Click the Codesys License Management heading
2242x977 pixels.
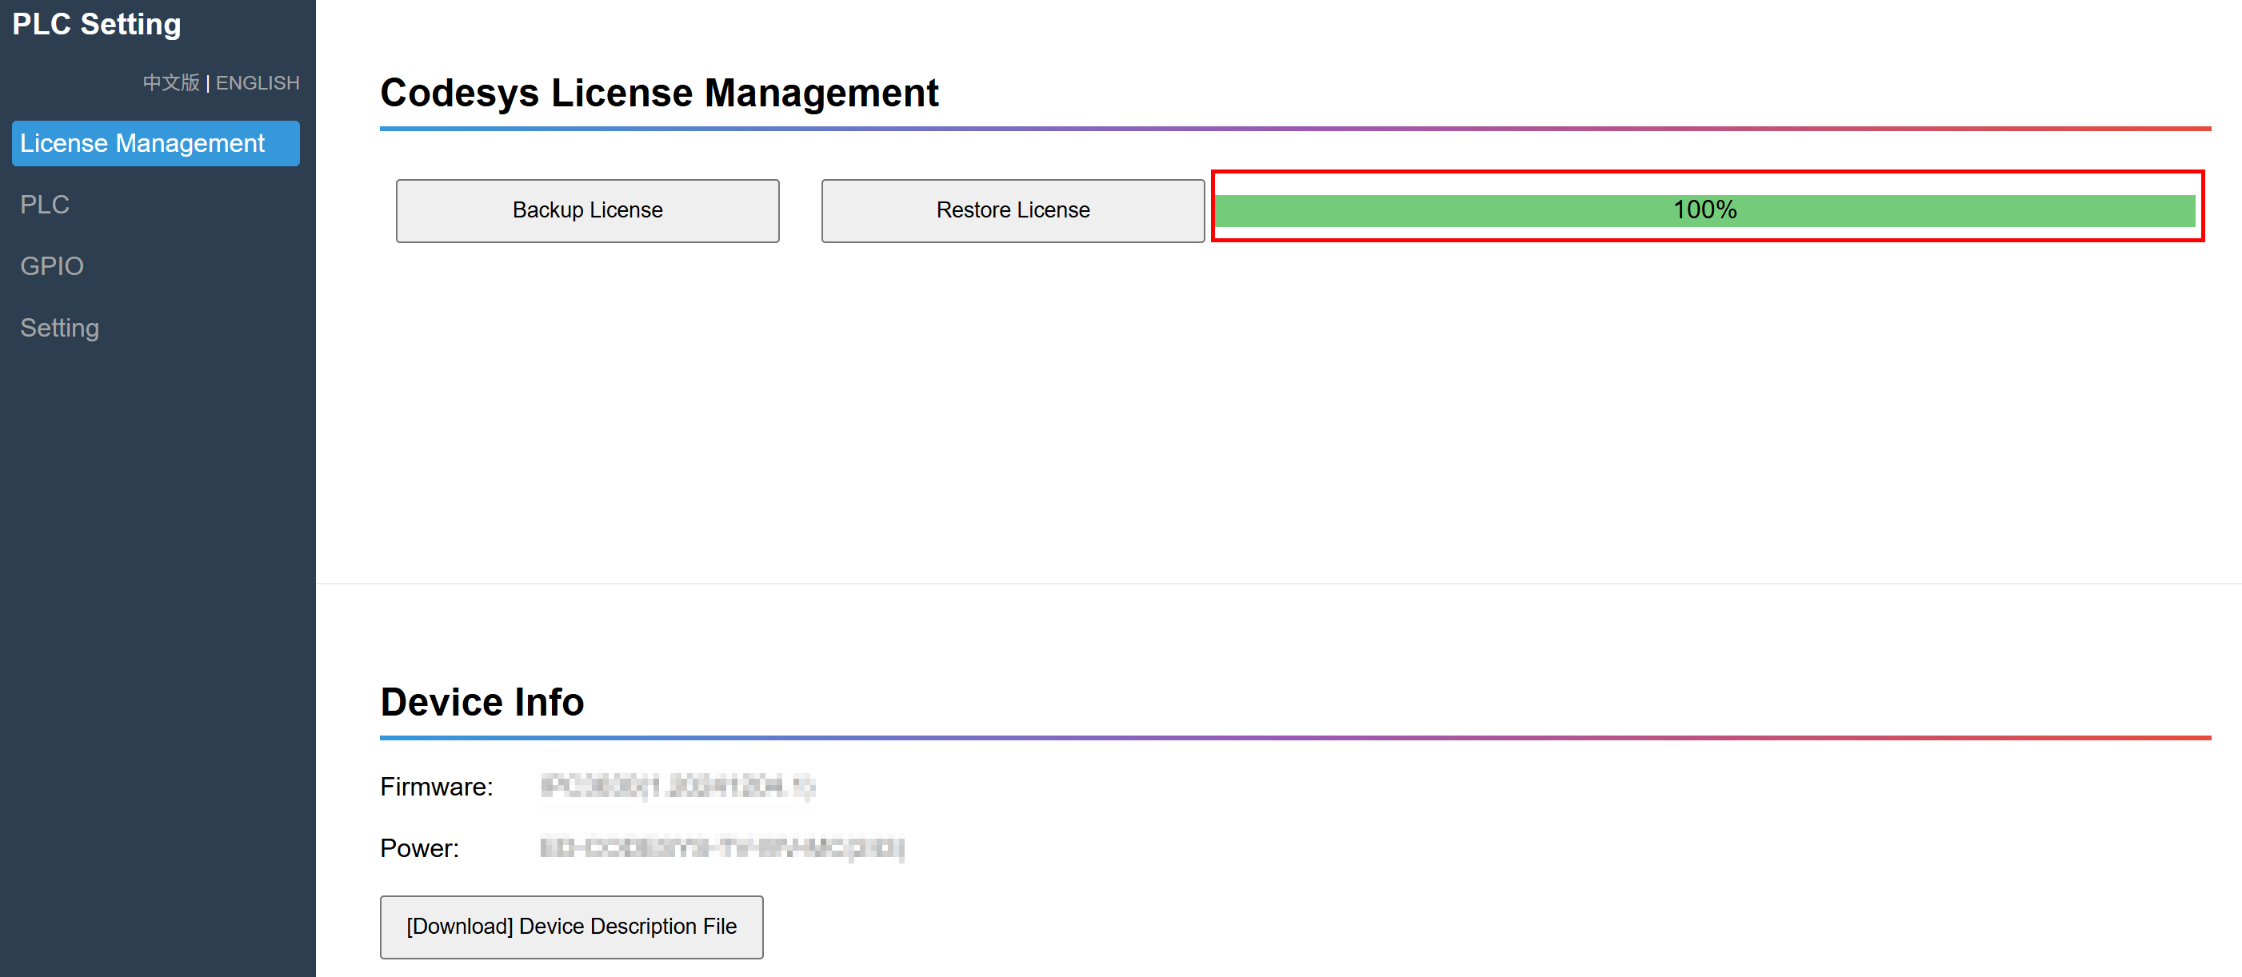tap(659, 93)
